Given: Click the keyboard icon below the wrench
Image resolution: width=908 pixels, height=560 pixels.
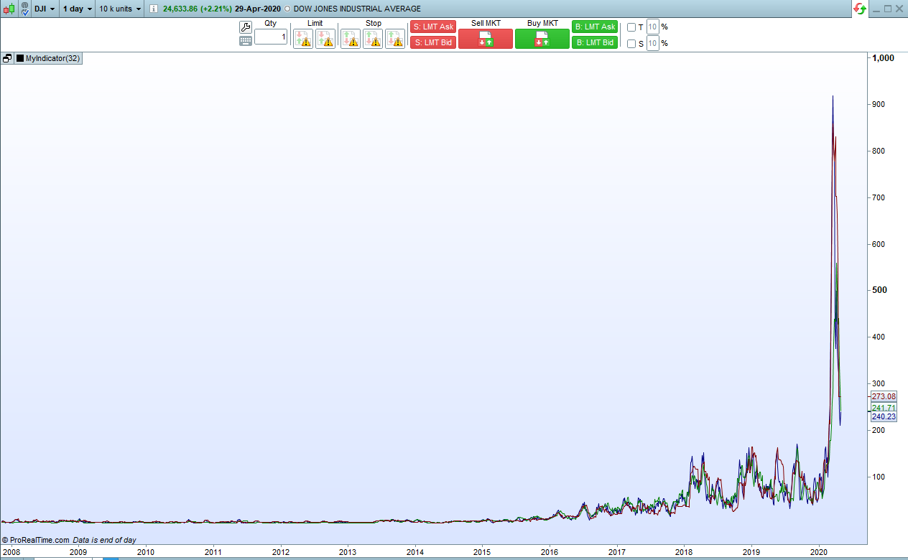Looking at the screenshot, I should pyautogui.click(x=246, y=41).
